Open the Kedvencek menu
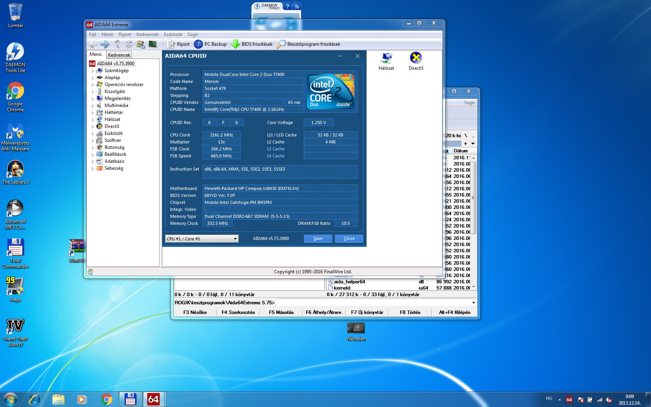The width and height of the screenshot is (651, 407). coord(147,34)
